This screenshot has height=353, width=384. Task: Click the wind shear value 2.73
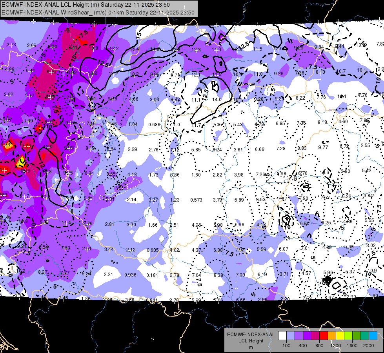coord(11,45)
